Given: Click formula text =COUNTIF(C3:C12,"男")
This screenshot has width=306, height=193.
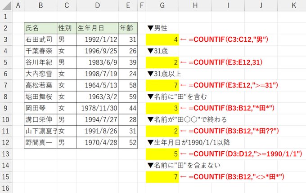Looking at the screenshot, I should click(x=228, y=39).
